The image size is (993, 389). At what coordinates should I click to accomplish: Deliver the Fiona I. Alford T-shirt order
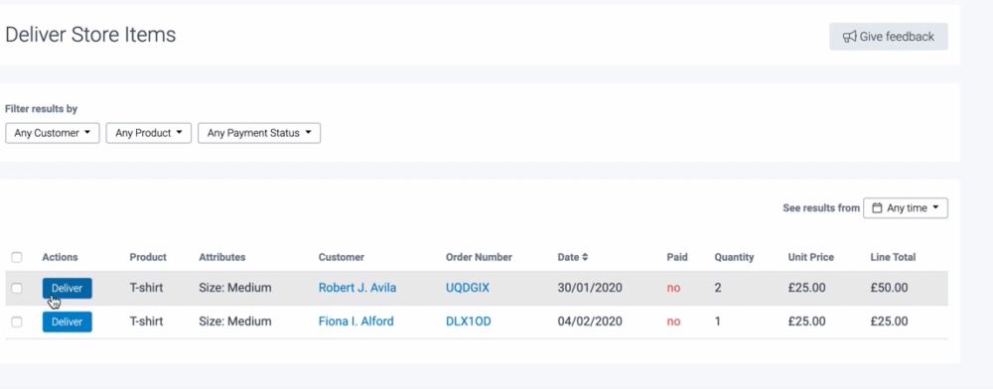tap(68, 322)
